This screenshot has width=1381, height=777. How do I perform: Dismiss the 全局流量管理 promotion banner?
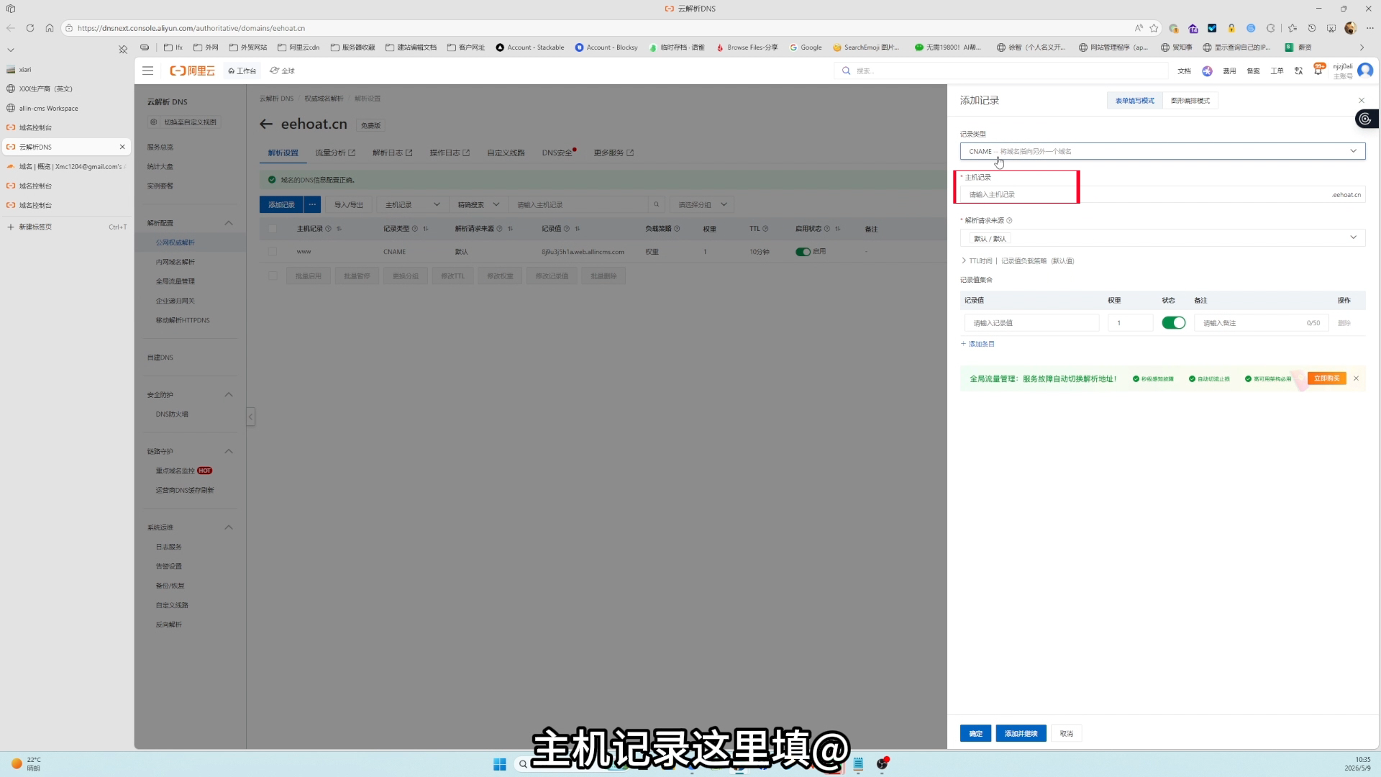click(x=1356, y=378)
